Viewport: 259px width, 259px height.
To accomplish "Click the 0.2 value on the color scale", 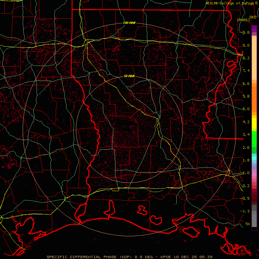I will pyautogui.click(x=246, y=186).
